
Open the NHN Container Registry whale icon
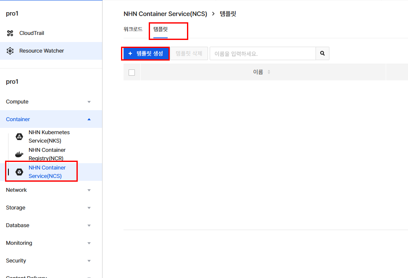point(19,154)
